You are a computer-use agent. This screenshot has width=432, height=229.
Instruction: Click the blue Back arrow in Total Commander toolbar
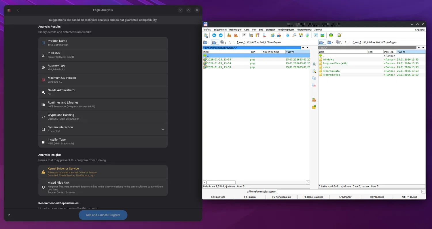(214, 35)
